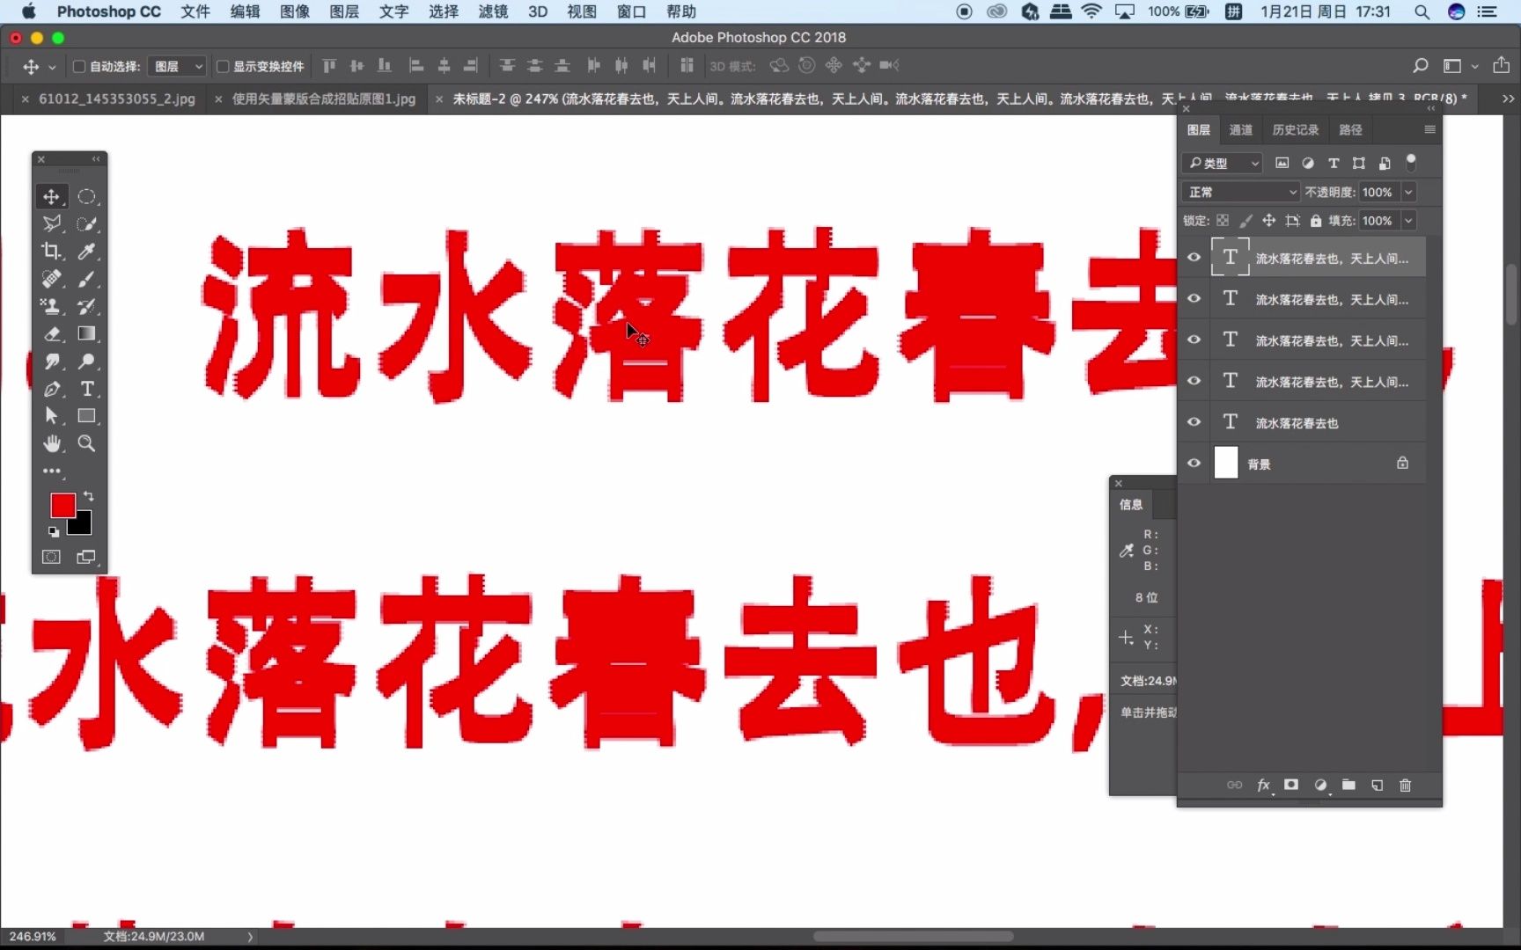Select the Eyedropper tool
The image size is (1521, 950).
coord(87,252)
